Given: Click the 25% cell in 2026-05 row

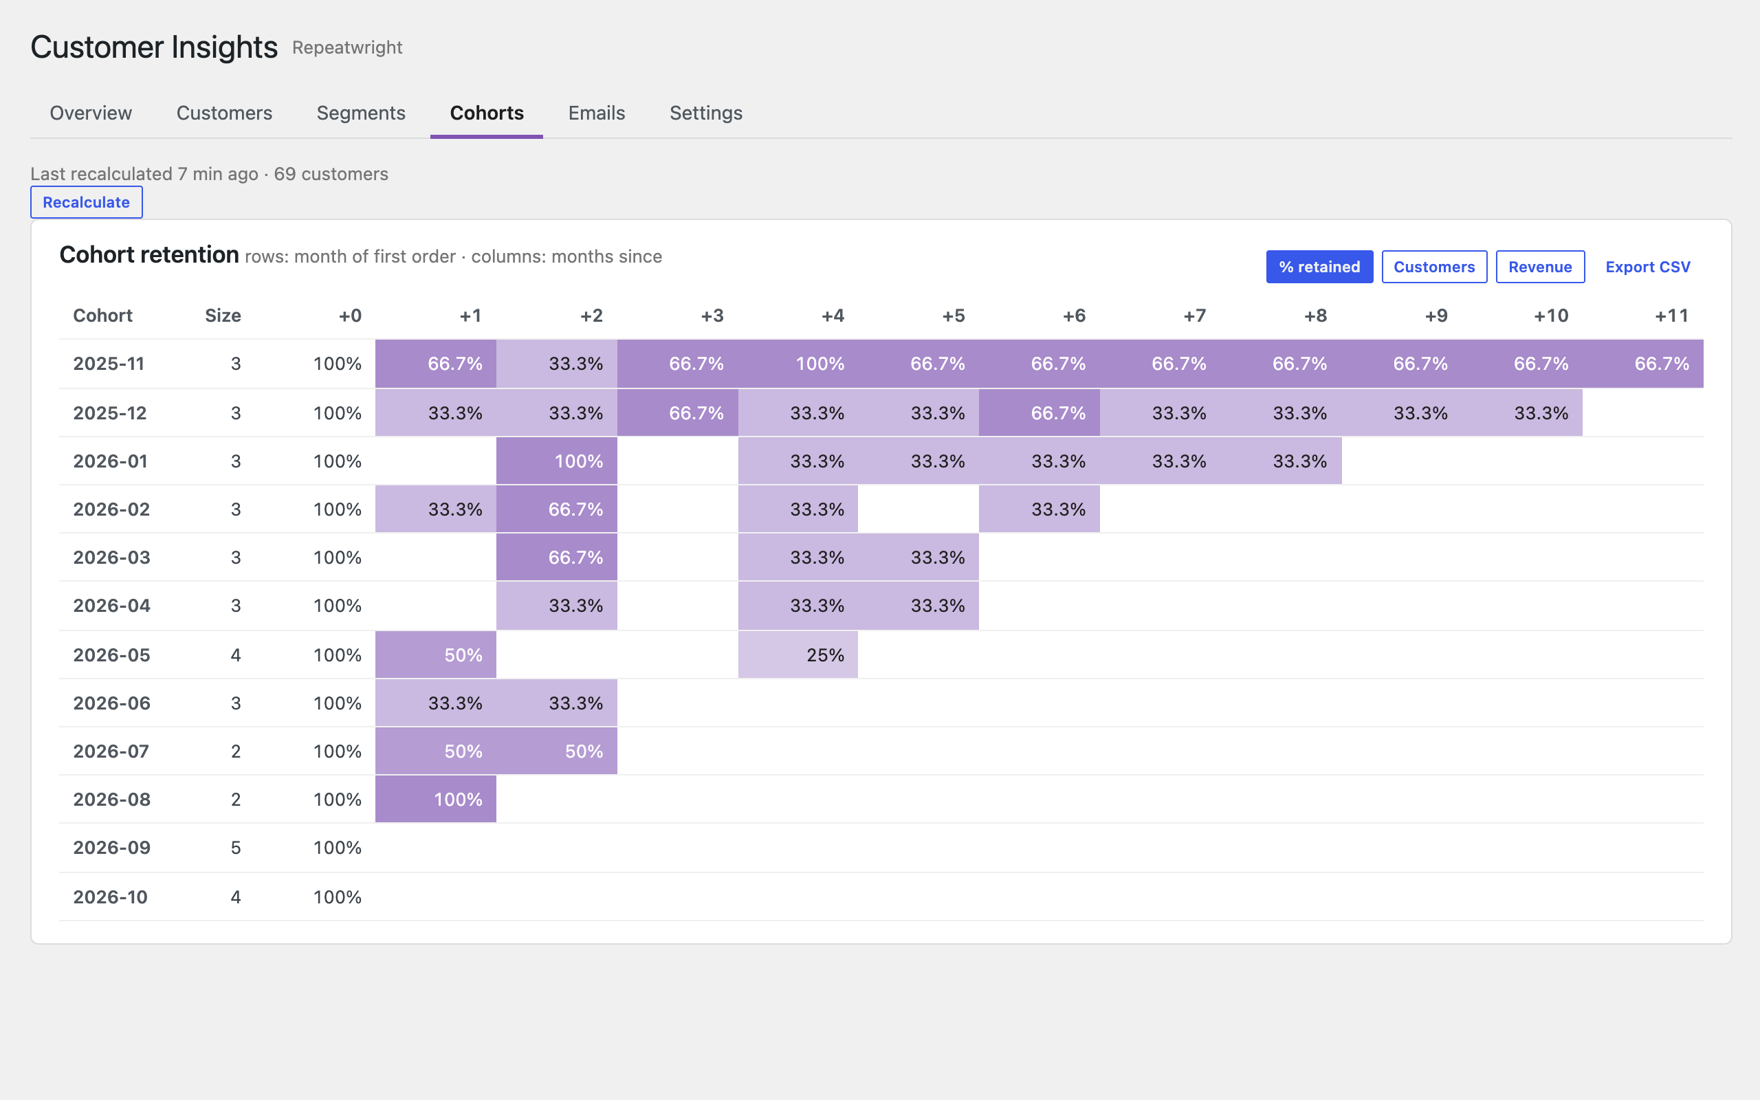Looking at the screenshot, I should (x=797, y=654).
